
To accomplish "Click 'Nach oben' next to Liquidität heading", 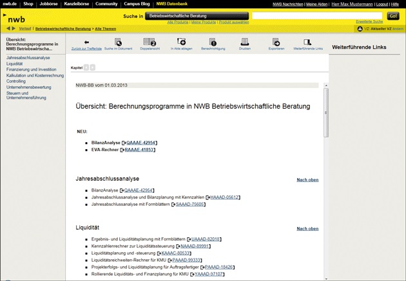I will (307, 228).
